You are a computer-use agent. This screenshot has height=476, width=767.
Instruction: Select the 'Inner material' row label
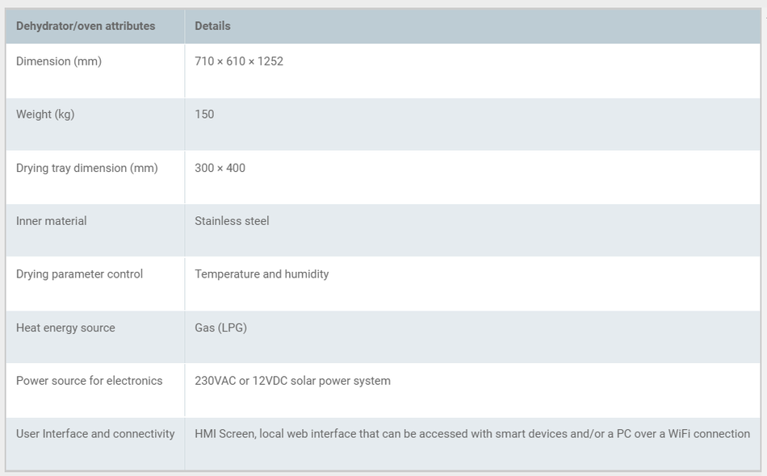tap(52, 221)
